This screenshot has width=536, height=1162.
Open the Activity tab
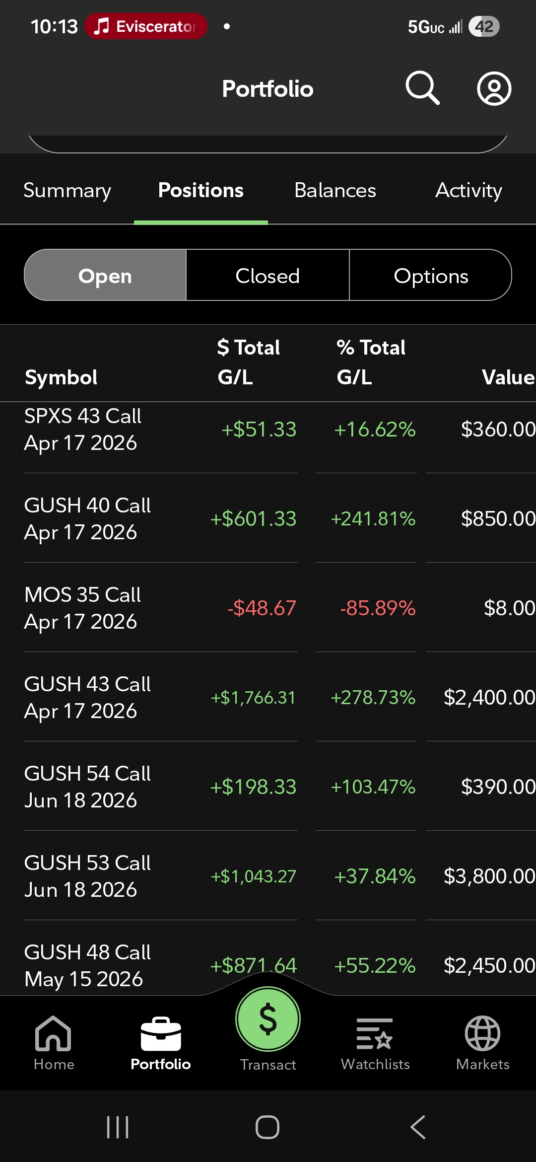click(469, 191)
